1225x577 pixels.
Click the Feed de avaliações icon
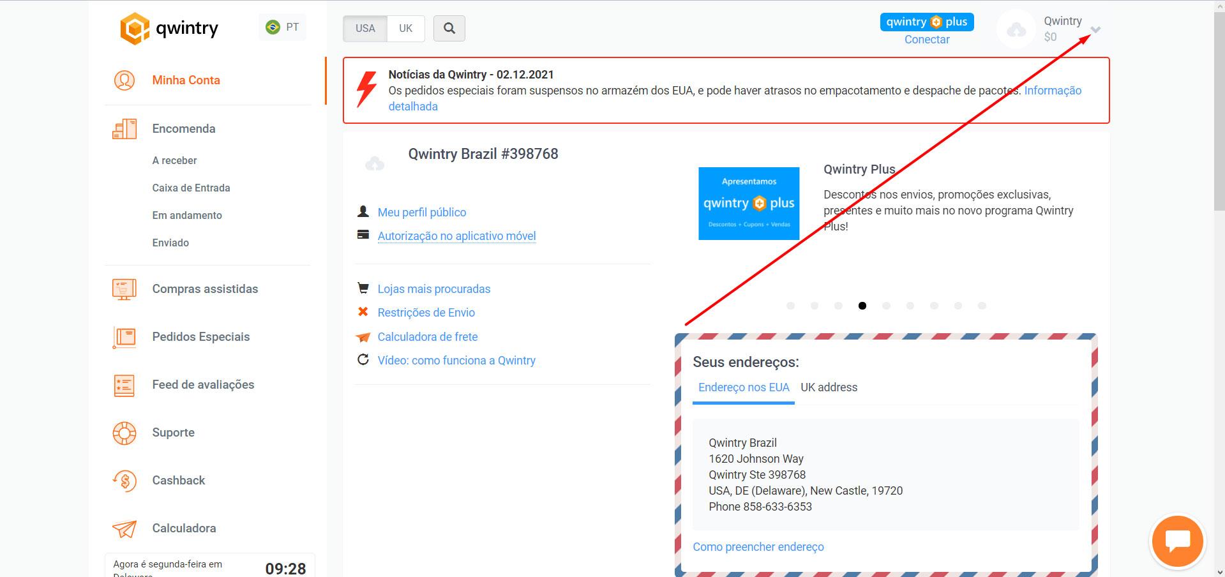[124, 385]
